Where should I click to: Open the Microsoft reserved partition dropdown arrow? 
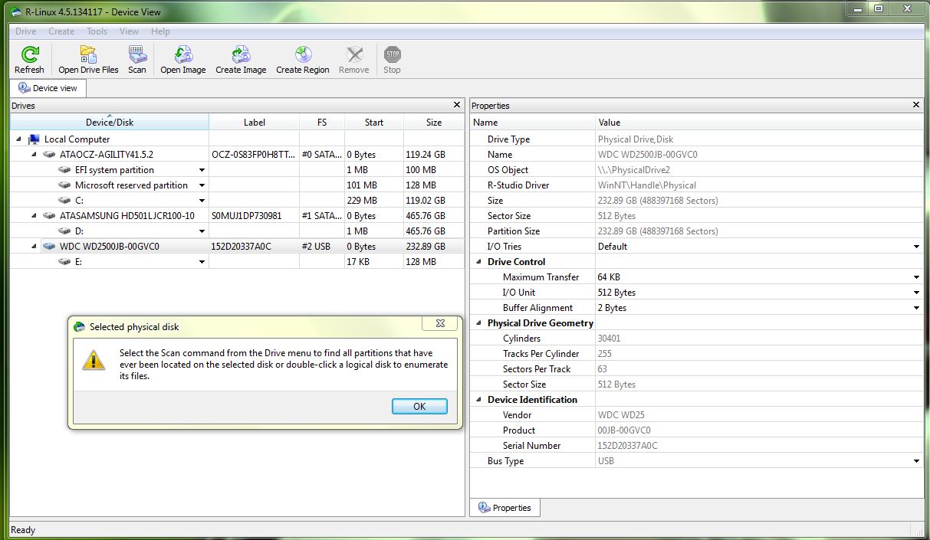click(x=202, y=185)
